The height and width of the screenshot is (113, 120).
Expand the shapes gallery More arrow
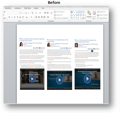(85, 18)
